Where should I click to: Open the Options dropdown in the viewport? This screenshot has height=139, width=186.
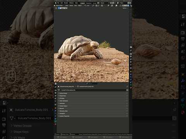pos(125,8)
